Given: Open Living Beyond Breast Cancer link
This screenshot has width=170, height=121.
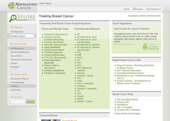Looking at the screenshot, I should point(130,73).
